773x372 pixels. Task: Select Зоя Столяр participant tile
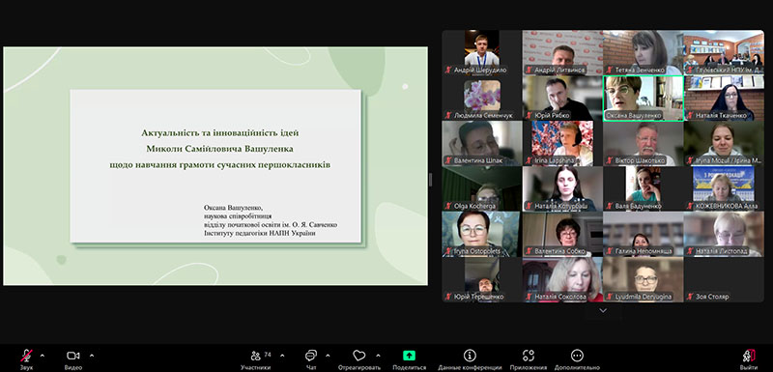click(x=724, y=279)
